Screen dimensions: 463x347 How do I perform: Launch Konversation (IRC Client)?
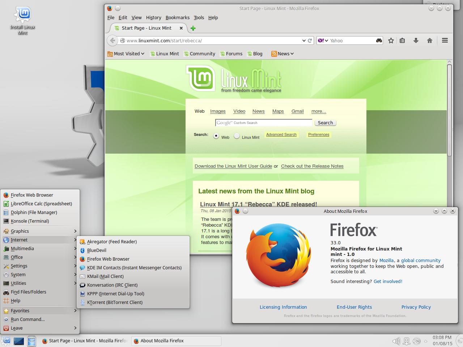coord(133,285)
